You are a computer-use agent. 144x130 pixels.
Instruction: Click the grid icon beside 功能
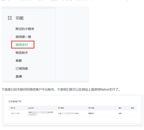10,18
